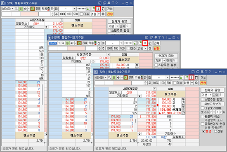Click the green document icon after password field, front window
Image resolution: width=227 pixels, height=152 pixels.
[182, 77]
